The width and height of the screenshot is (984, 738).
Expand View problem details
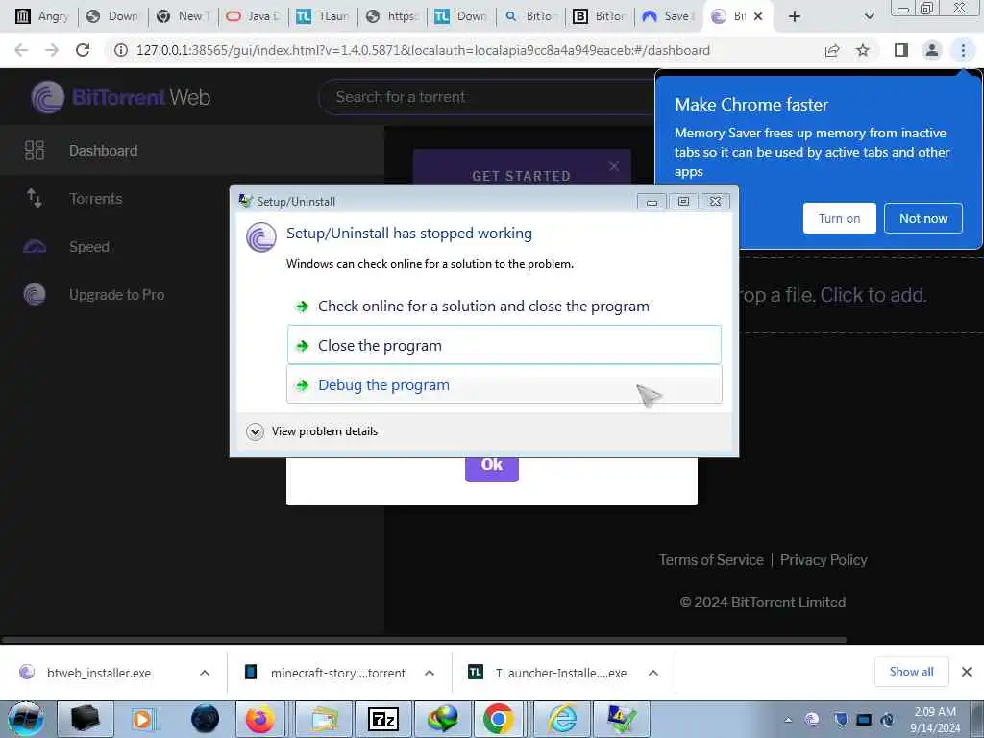pyautogui.click(x=312, y=431)
